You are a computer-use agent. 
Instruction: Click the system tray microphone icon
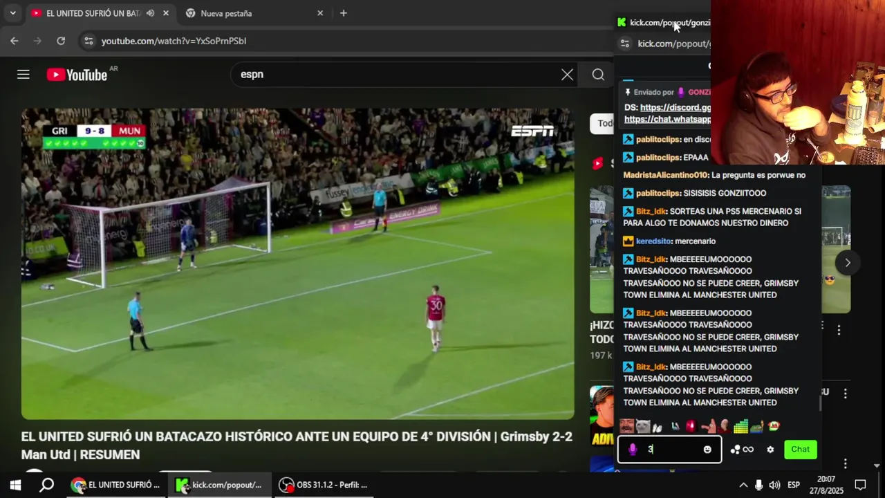point(758,485)
